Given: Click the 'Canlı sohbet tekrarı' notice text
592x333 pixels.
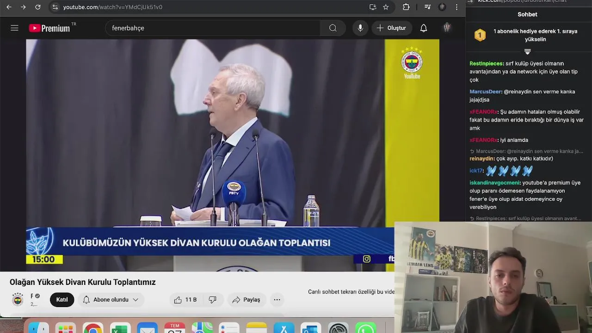Looking at the screenshot, I should click(351, 292).
